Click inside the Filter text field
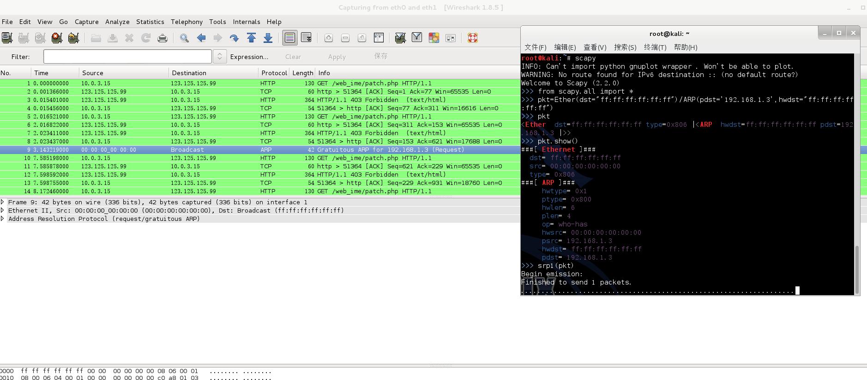The image size is (867, 380). coord(127,56)
